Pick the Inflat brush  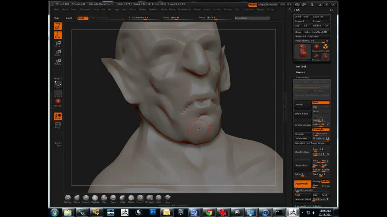coord(122,199)
